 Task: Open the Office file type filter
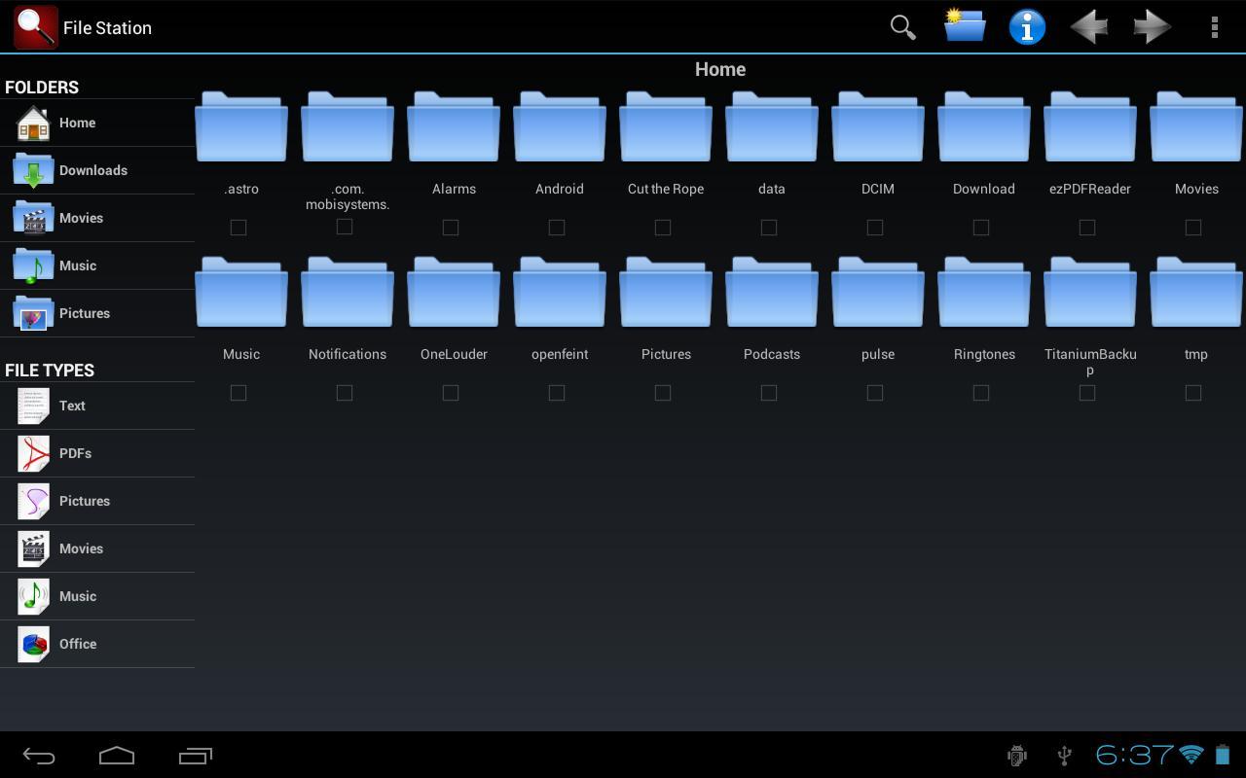pos(78,644)
